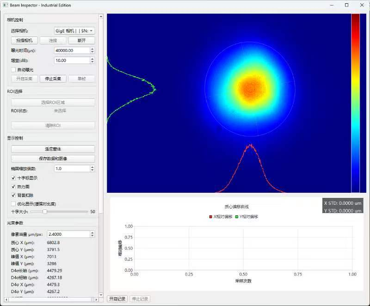Click into the 像素当量 field showing 2.4000
The image size is (370, 306).
tap(68, 234)
